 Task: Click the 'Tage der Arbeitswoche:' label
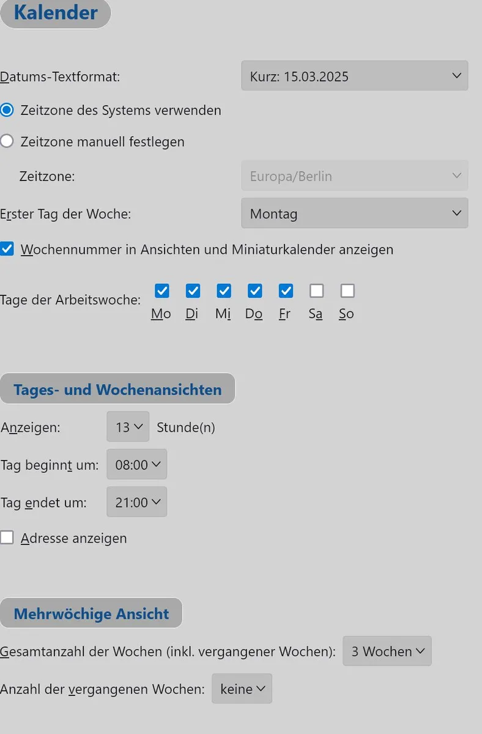pos(70,300)
